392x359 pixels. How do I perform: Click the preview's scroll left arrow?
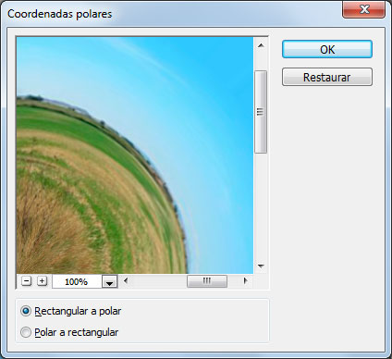pyautogui.click(x=126, y=280)
